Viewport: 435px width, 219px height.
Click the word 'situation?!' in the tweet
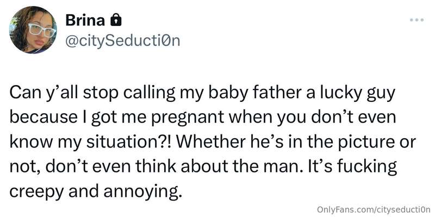click(x=129, y=141)
